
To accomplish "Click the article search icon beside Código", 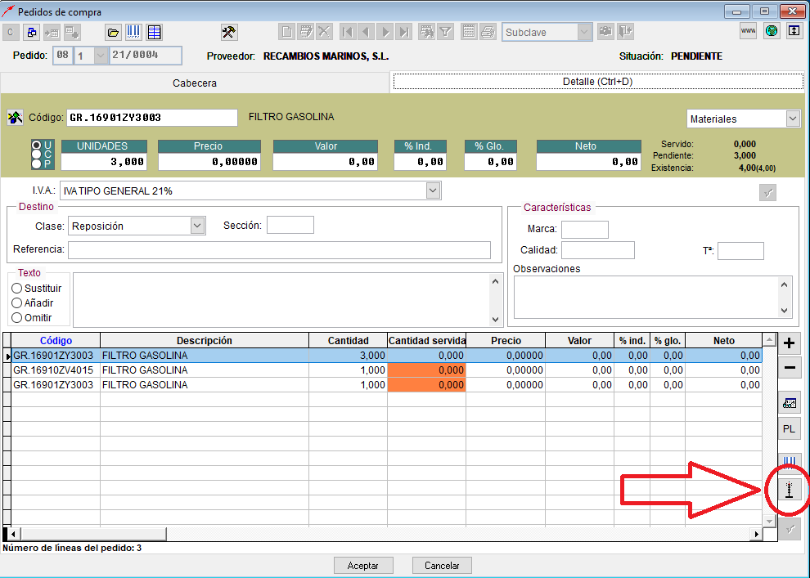I will click(x=15, y=118).
